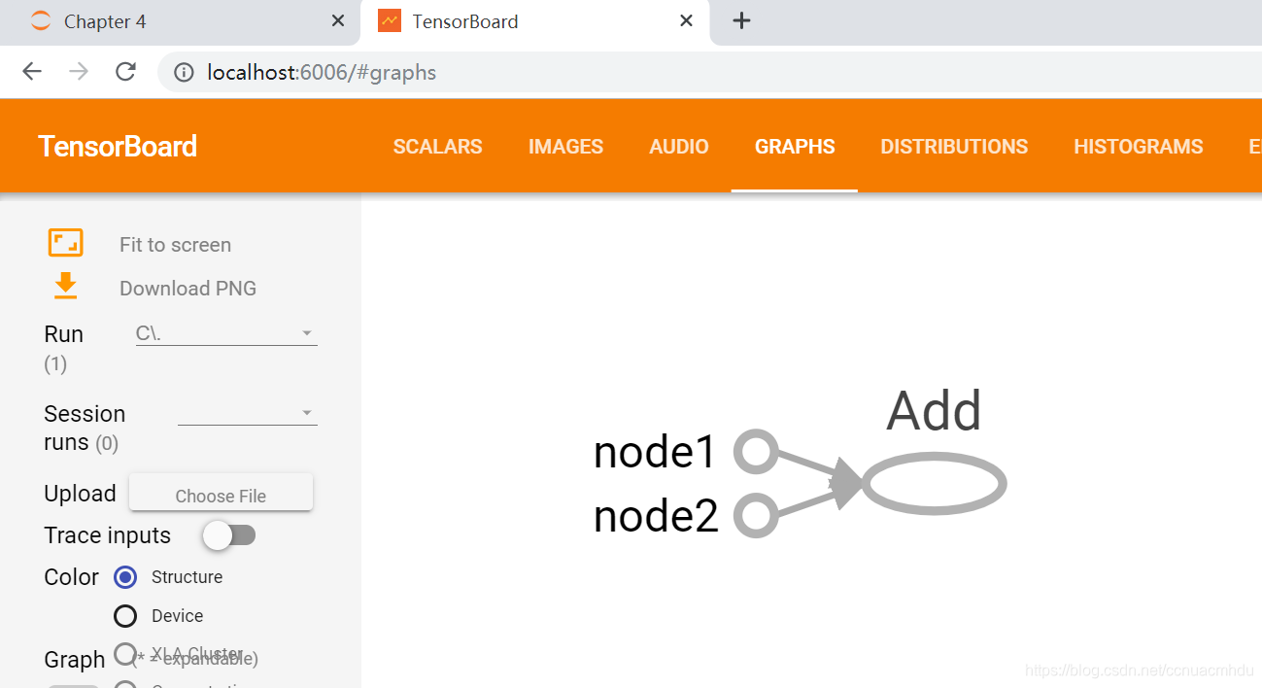The image size is (1262, 688).
Task: Open the Session runs dropdown
Action: (247, 413)
